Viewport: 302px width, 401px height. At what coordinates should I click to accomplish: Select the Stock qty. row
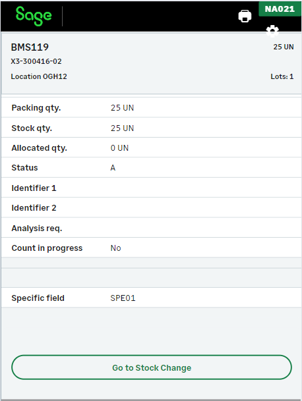click(x=152, y=128)
